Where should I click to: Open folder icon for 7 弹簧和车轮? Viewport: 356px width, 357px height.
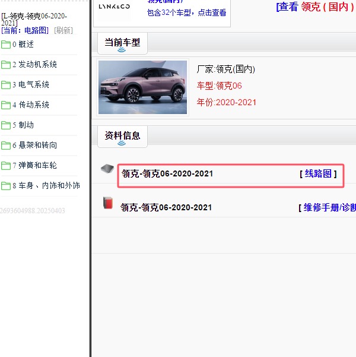click(6, 166)
